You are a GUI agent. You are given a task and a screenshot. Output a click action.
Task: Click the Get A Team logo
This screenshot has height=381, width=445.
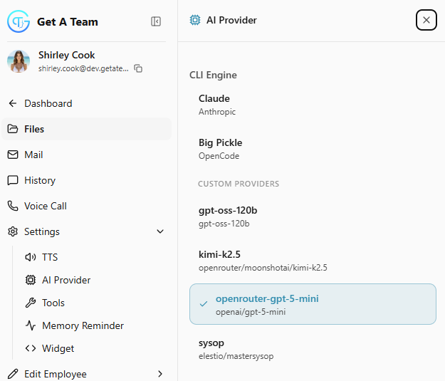point(19,21)
